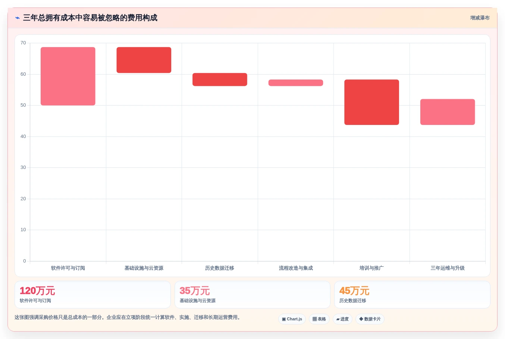This screenshot has height=339, width=505.
Task: Click the x-axis label 基础设施与云资源
Action: point(144,268)
